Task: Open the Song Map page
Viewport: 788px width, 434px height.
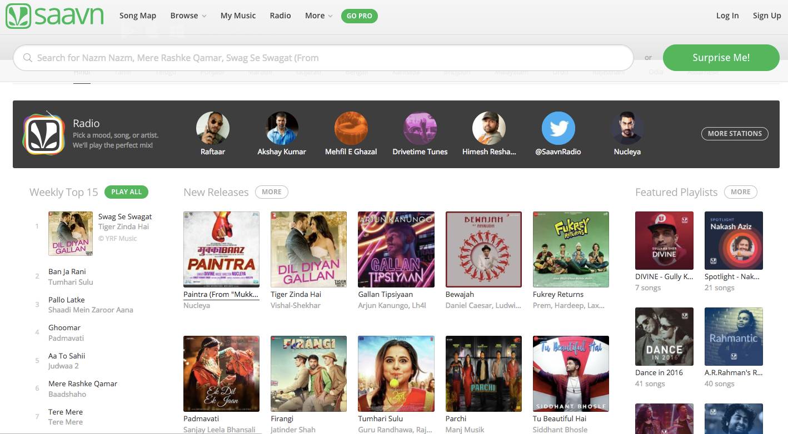Action: pos(138,16)
